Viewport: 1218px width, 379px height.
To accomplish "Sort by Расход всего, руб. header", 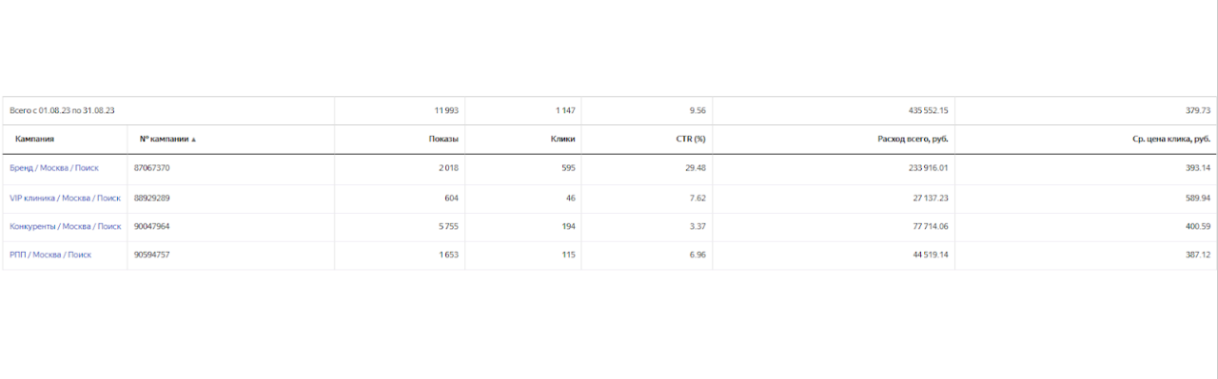I will pos(913,139).
